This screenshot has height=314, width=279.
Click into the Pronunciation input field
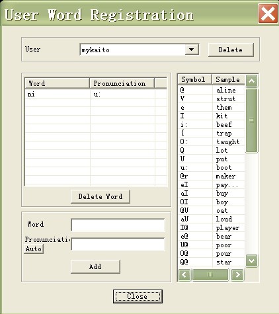(118, 244)
